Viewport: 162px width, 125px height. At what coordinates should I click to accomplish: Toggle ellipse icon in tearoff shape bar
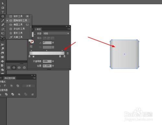point(19,68)
